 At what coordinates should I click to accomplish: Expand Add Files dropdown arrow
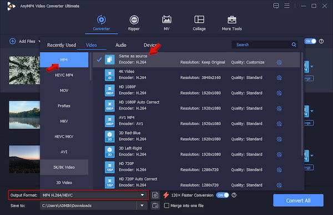(x=39, y=42)
